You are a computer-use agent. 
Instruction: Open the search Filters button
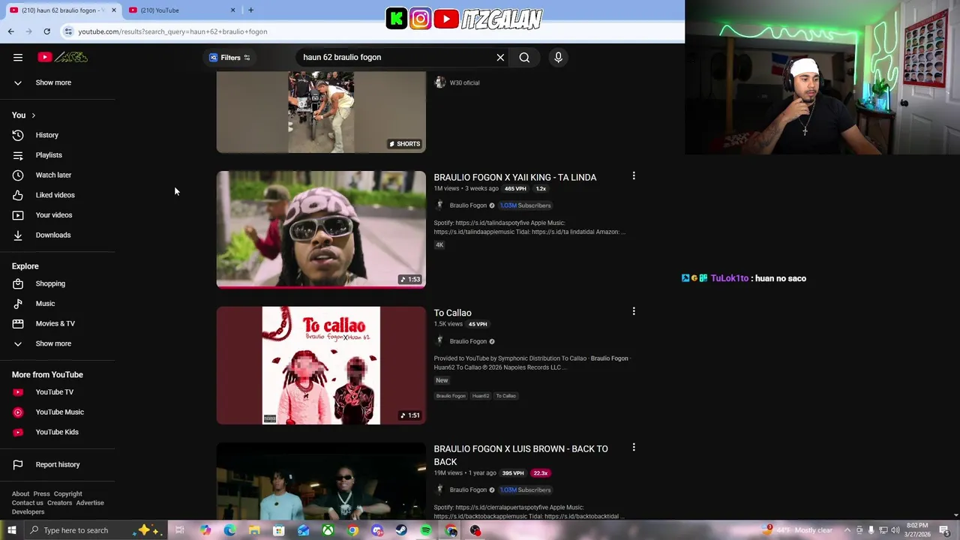pos(229,57)
